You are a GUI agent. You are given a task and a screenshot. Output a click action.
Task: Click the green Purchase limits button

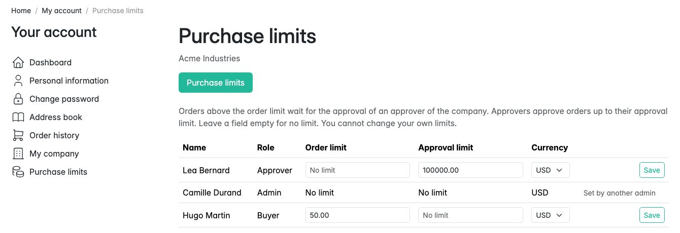[216, 83]
